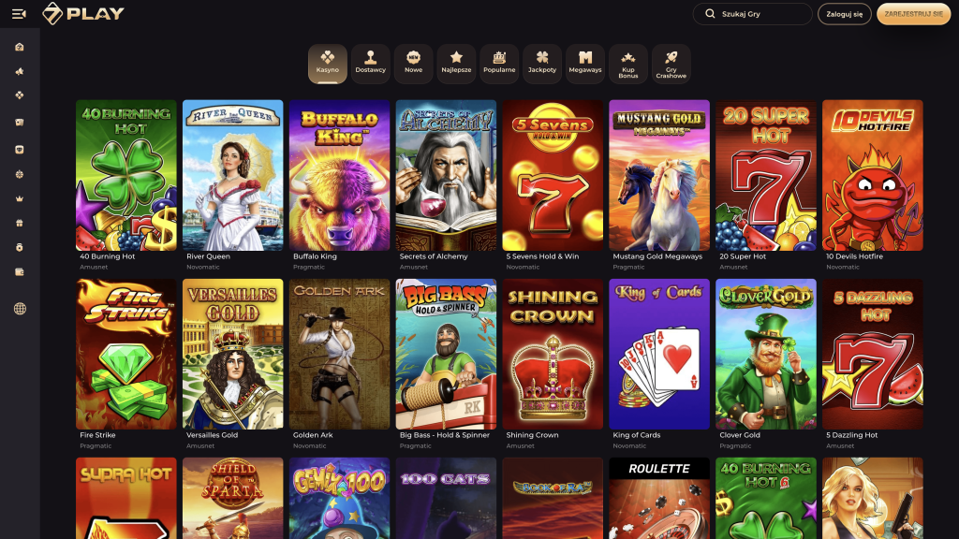Open the Roulette game tile
The height and width of the screenshot is (539, 959).
click(x=659, y=498)
